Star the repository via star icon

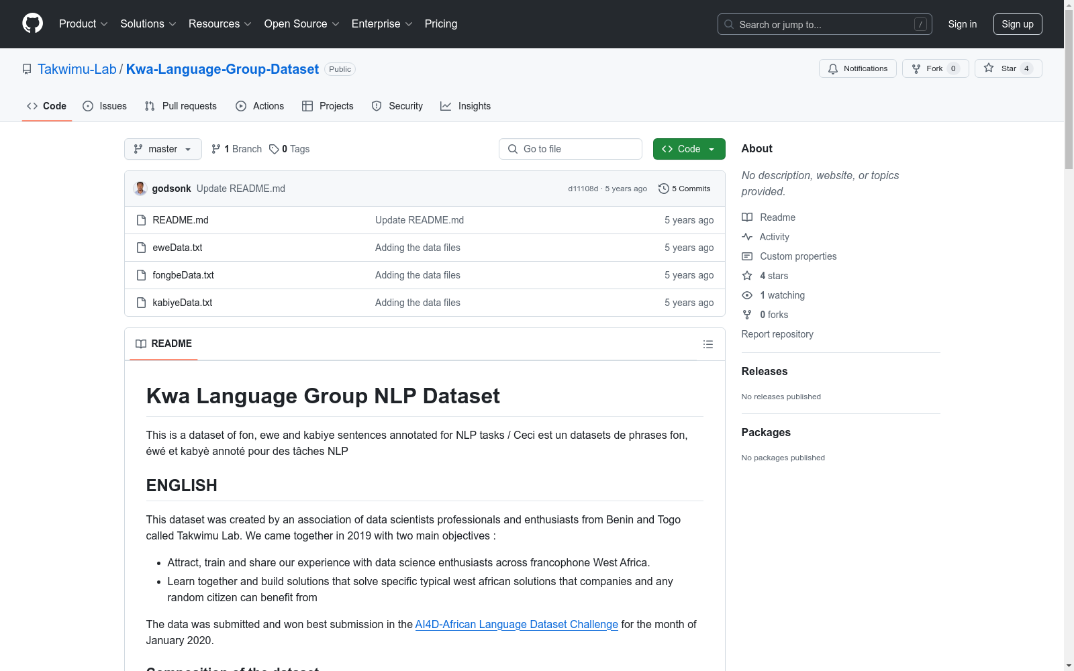(x=989, y=68)
